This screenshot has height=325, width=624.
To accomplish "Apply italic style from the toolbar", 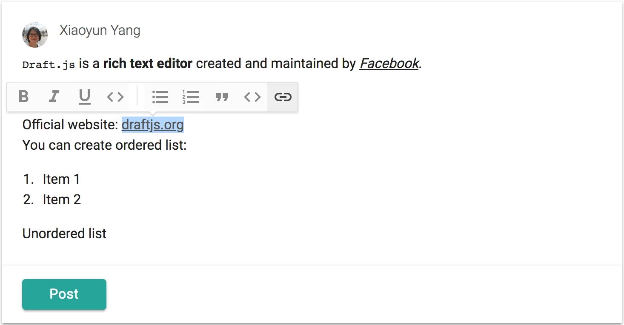I will (x=54, y=97).
